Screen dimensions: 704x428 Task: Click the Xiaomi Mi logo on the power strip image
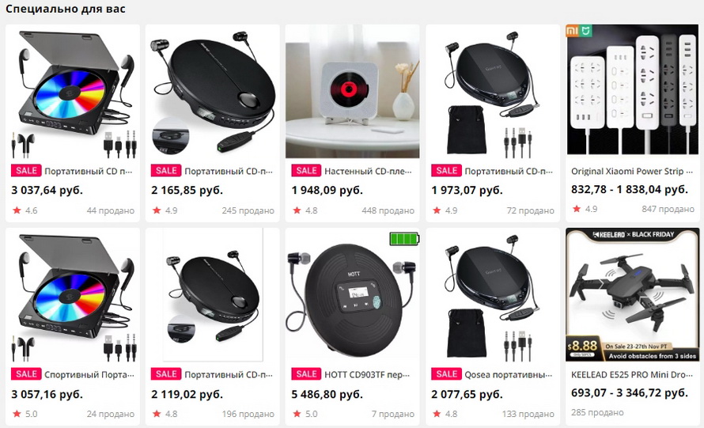579,31
